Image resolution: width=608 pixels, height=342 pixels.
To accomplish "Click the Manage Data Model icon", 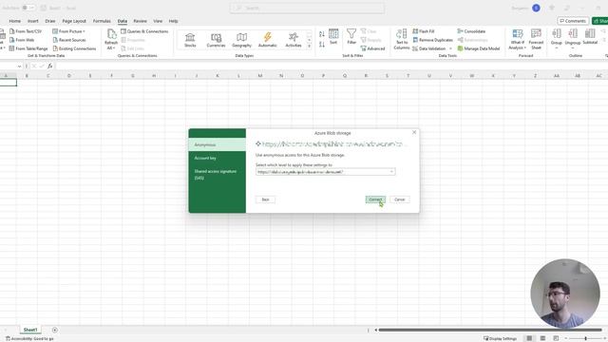I will point(460,48).
